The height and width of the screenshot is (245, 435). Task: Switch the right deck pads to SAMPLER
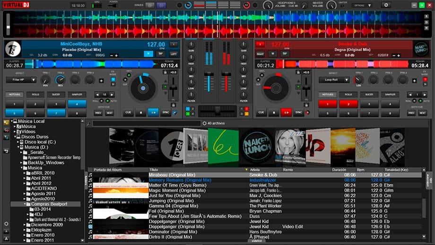(x=390, y=95)
